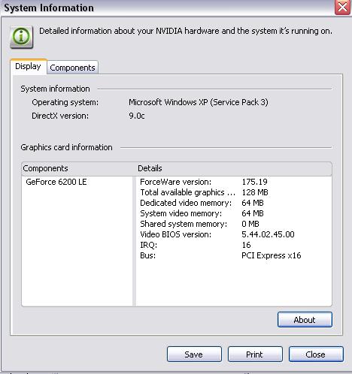
Task: Click the About button
Action: (305, 320)
